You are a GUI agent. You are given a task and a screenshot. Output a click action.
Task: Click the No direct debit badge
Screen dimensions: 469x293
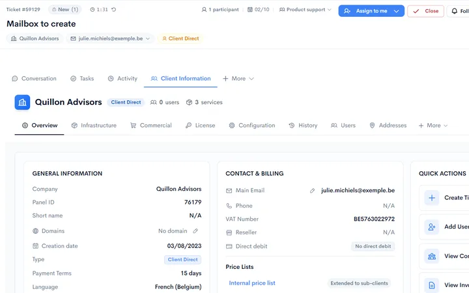pyautogui.click(x=373, y=246)
